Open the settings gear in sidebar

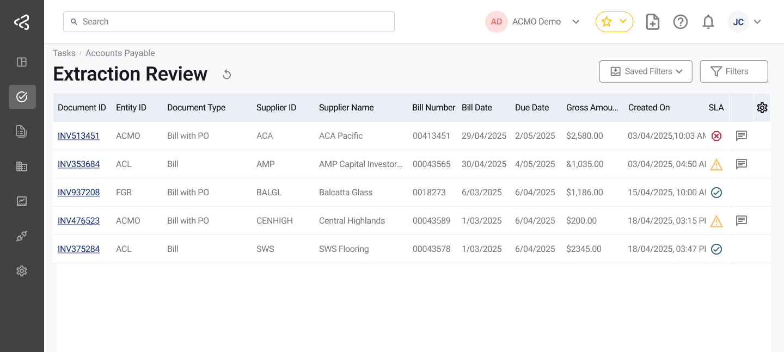(x=22, y=271)
